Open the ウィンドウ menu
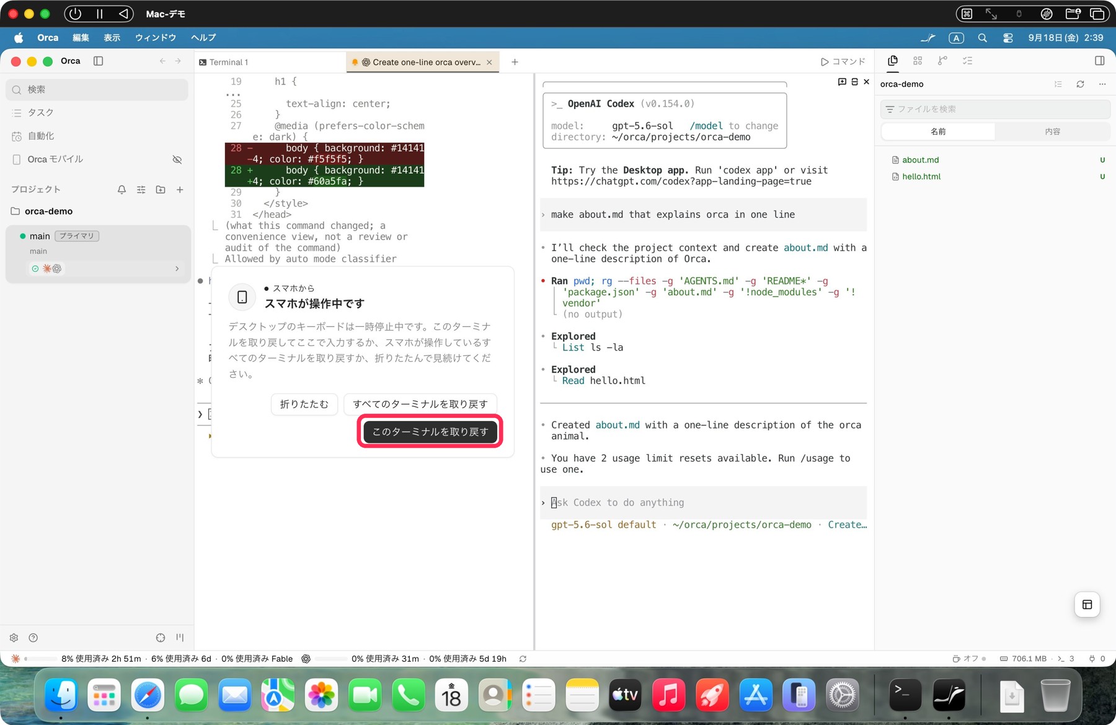 tap(156, 38)
